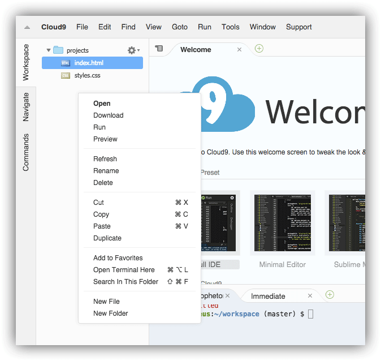Close the Immediate tab
This screenshot has height=361, width=381.
(x=310, y=296)
